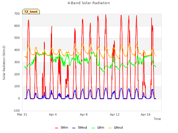Click the Mar 31 x-axis tick label

click(22, 114)
